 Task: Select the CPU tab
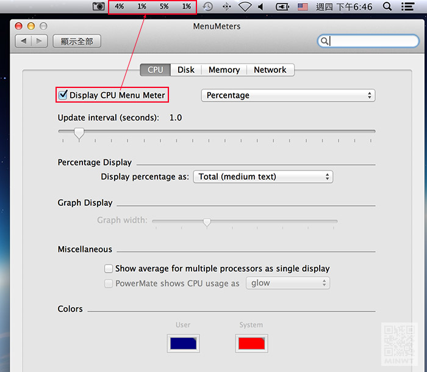155,70
